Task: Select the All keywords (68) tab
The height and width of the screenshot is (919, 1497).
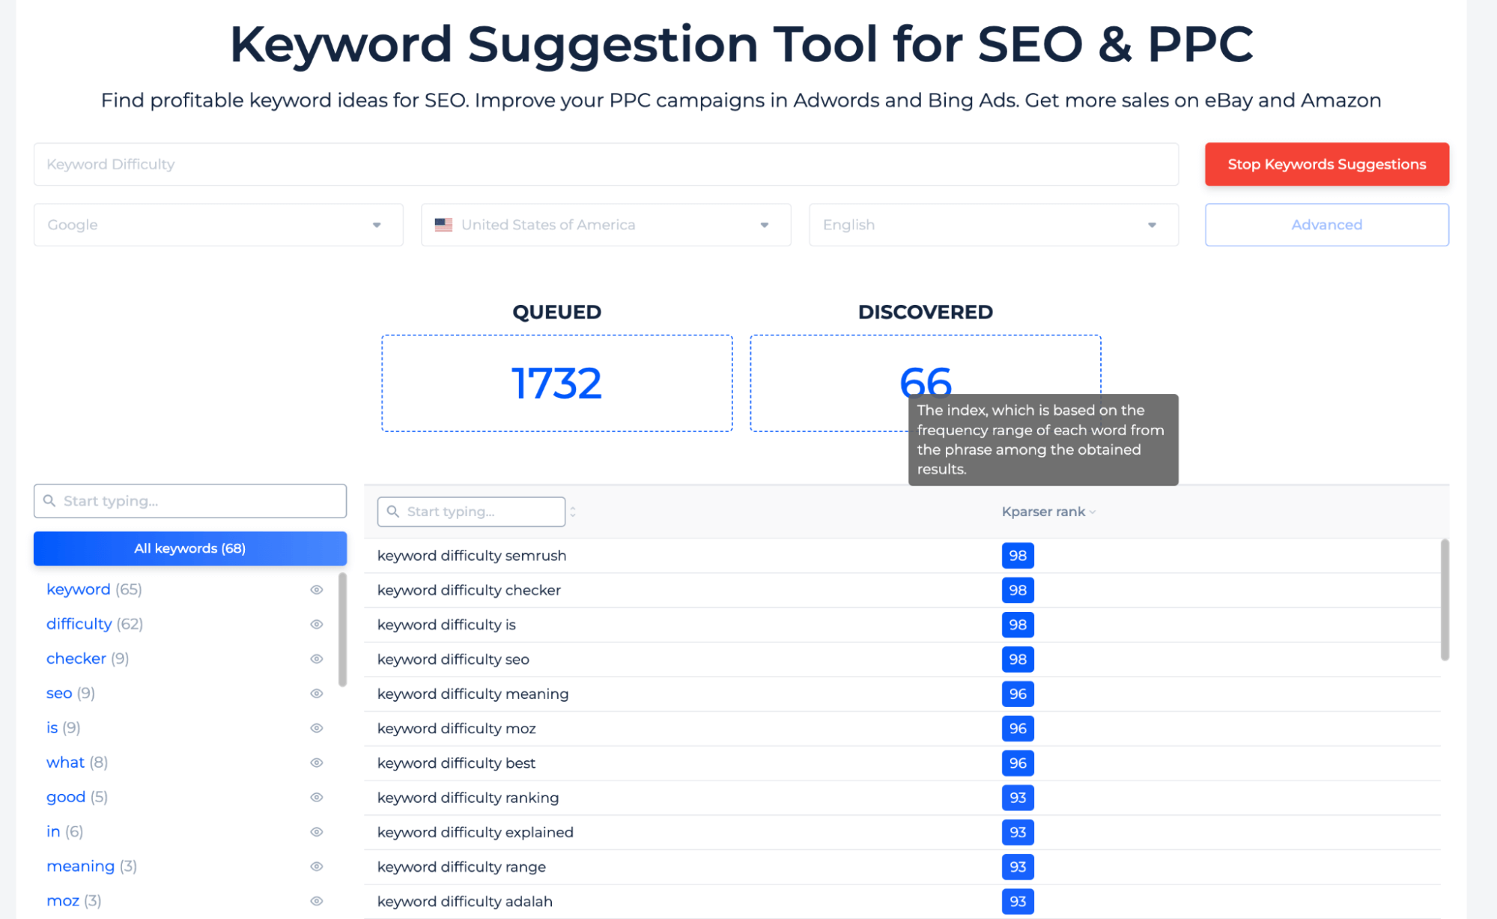Action: [x=189, y=548]
